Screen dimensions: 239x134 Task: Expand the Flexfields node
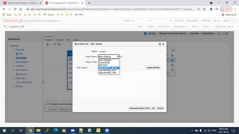(14, 66)
